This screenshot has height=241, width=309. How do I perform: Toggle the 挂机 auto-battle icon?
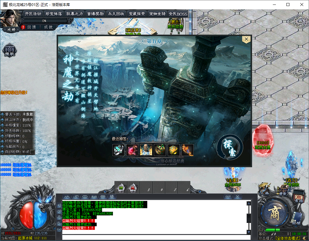click(9, 51)
